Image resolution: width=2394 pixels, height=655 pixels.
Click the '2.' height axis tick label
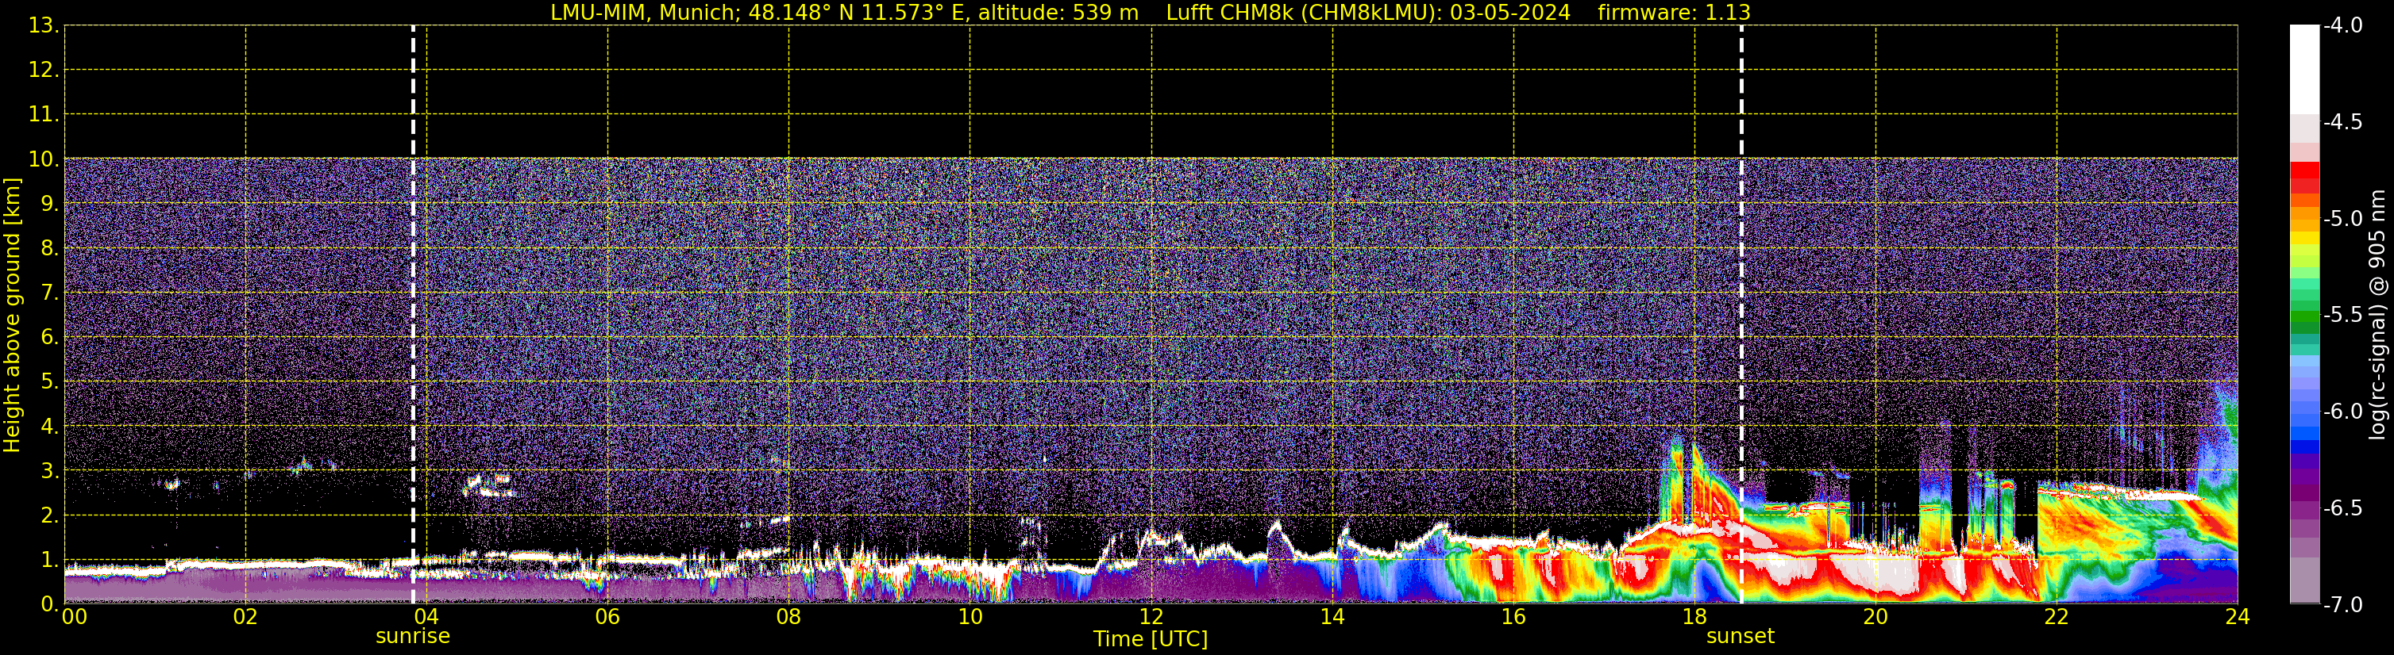(49, 516)
